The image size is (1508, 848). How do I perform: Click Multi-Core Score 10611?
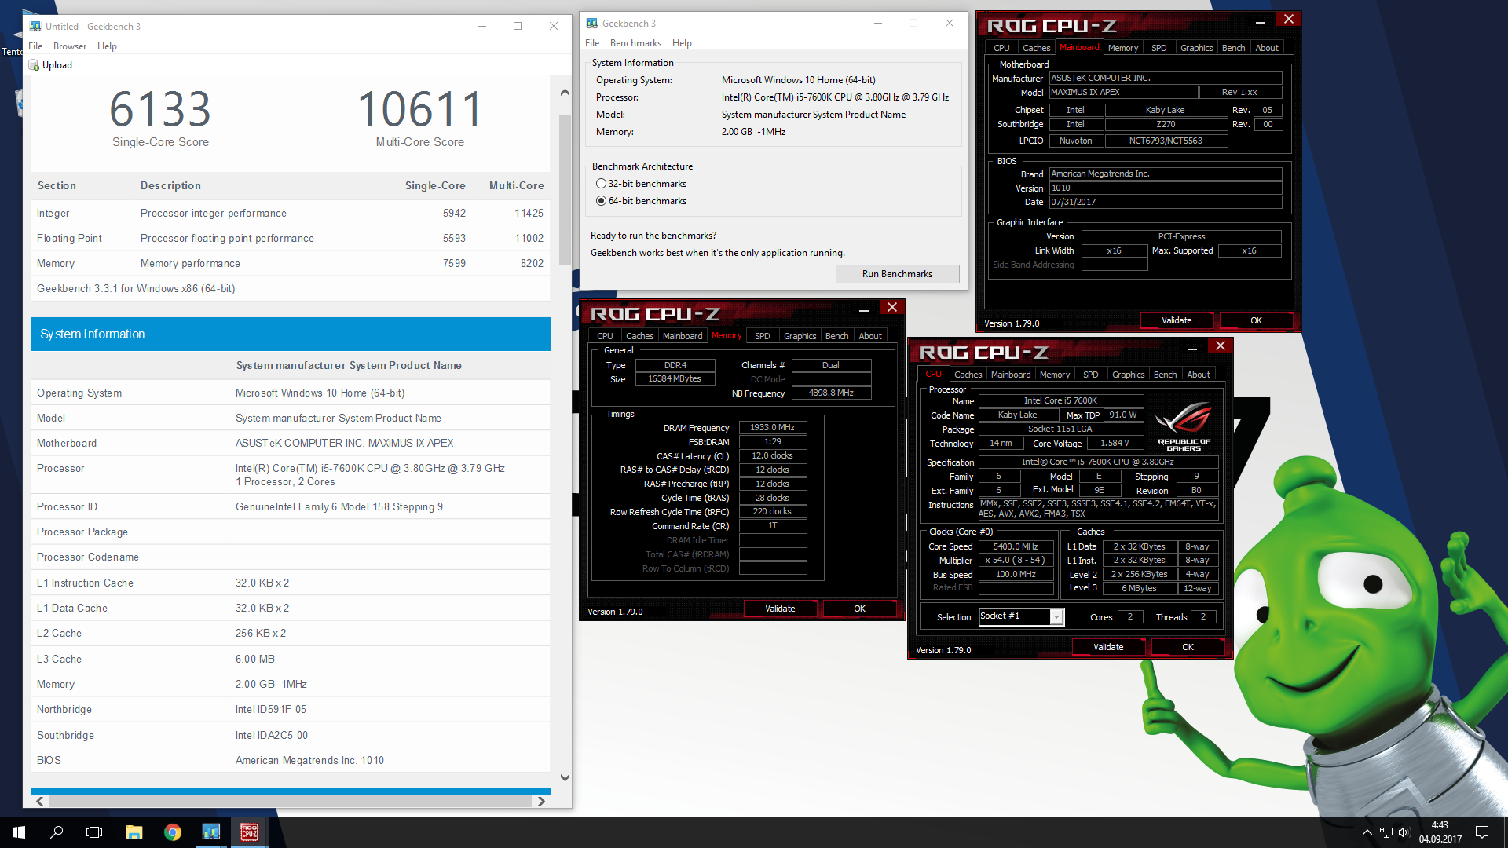tap(419, 108)
